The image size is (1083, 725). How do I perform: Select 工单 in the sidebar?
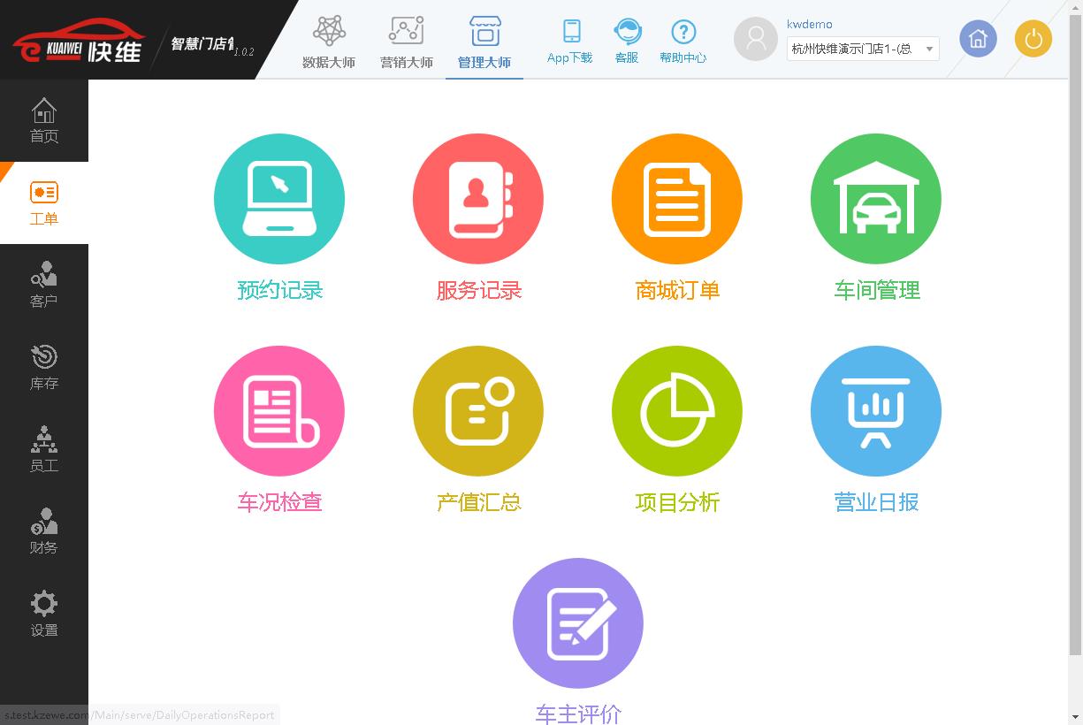[44, 203]
